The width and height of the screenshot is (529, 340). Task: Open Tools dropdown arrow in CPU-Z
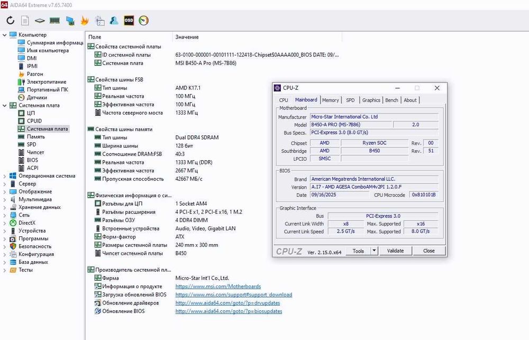[x=374, y=251]
